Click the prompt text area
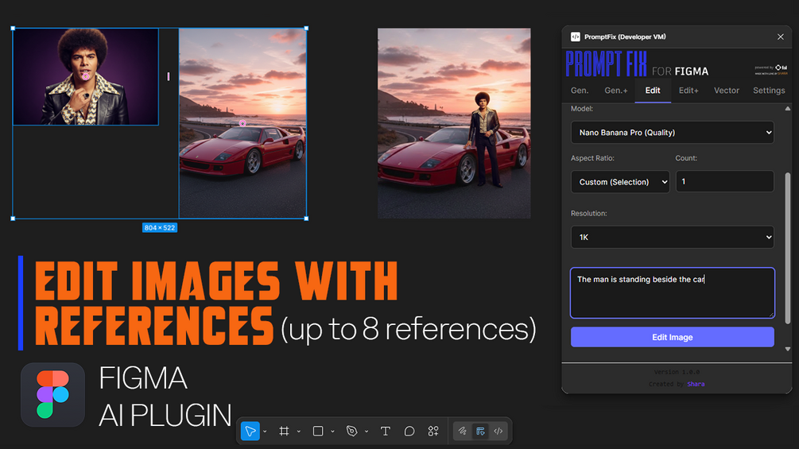Viewport: 799px width, 449px height. tap(672, 292)
